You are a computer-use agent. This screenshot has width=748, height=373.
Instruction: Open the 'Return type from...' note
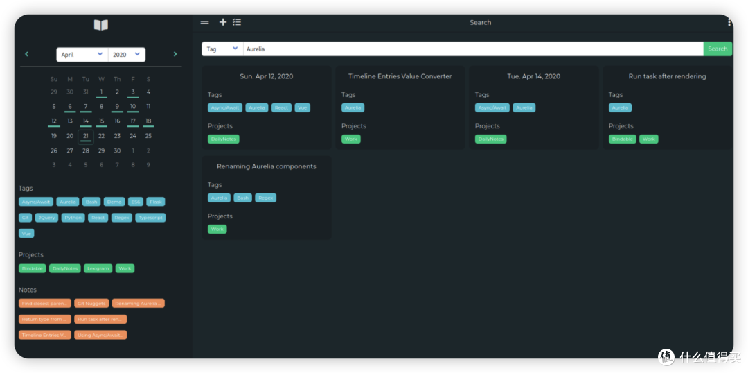(x=45, y=319)
